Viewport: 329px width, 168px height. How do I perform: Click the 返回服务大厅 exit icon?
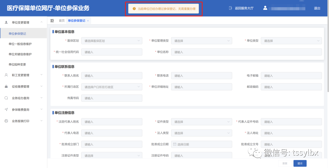pyautogui.click(x=230, y=8)
